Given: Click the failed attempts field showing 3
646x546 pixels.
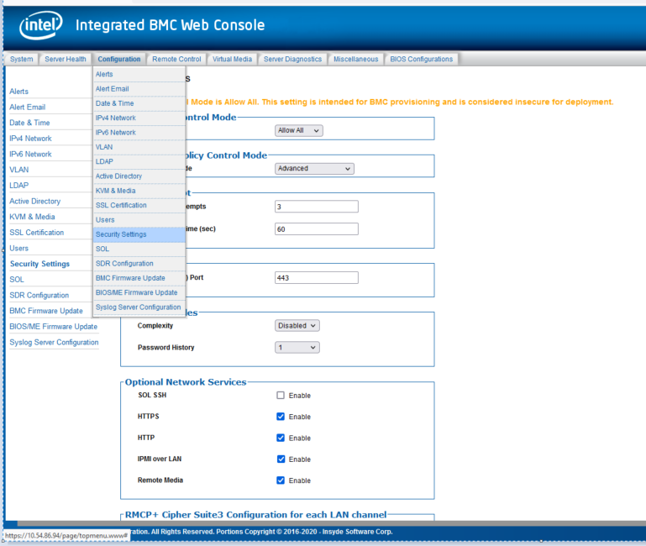Looking at the screenshot, I should click(x=317, y=207).
